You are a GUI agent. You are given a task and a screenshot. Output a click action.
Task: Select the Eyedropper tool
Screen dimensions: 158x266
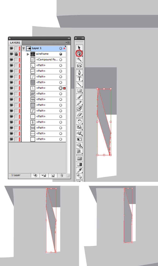[79, 170]
